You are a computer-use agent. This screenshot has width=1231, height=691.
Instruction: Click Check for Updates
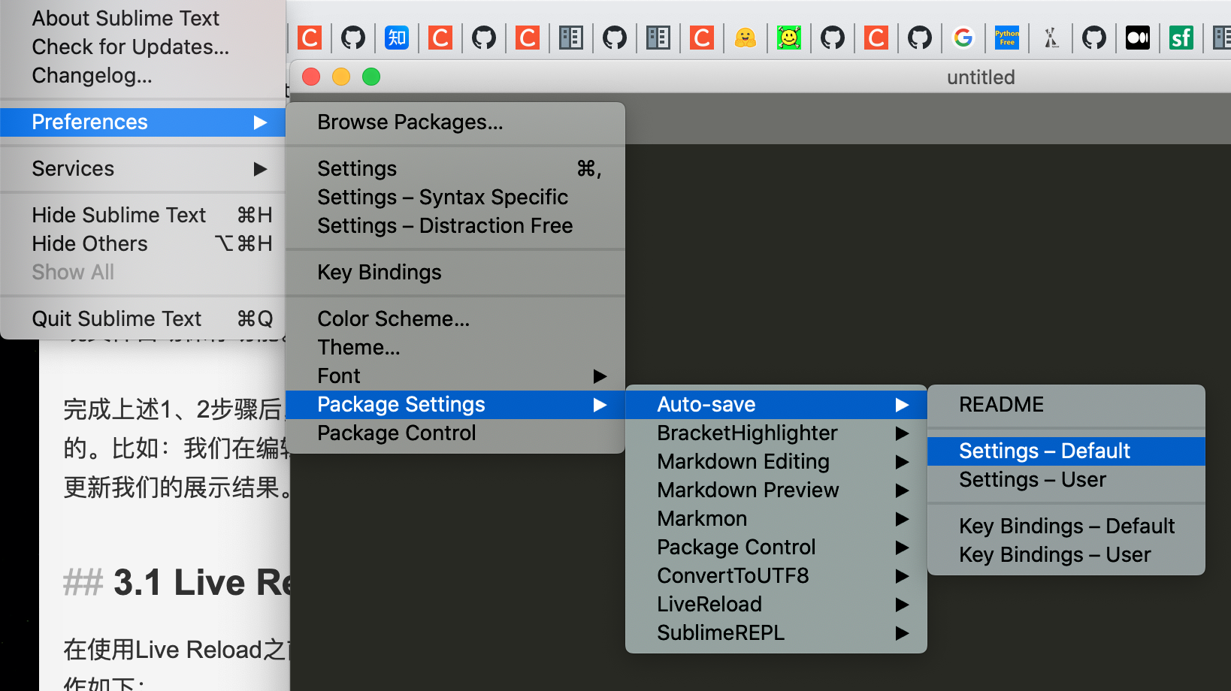tap(130, 47)
